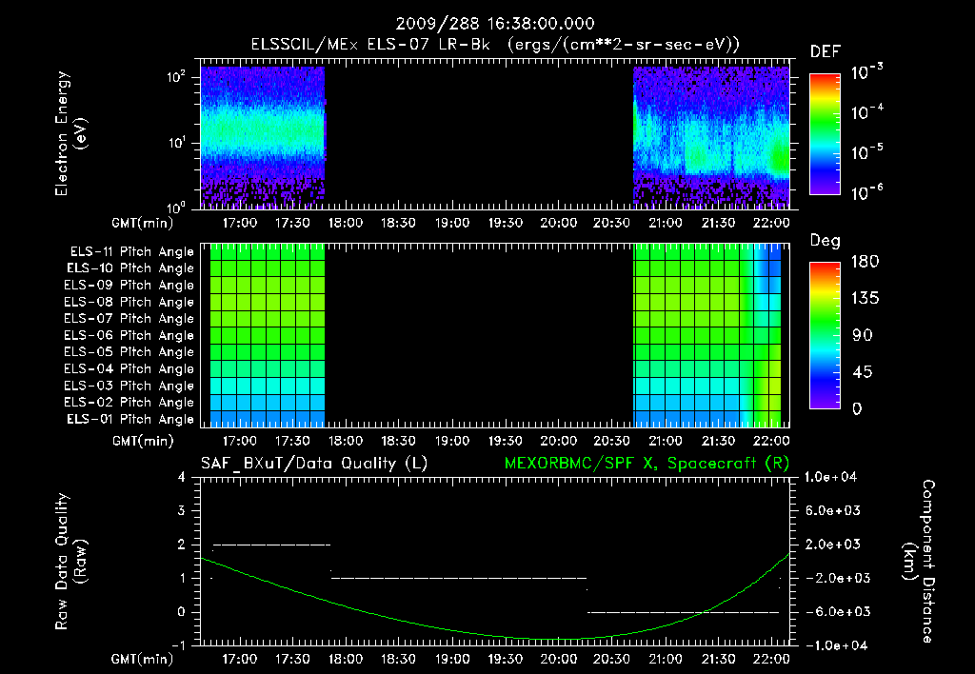975x674 pixels.
Task: Click the ELS-04 Pitch Angle row label
Action: tap(129, 368)
